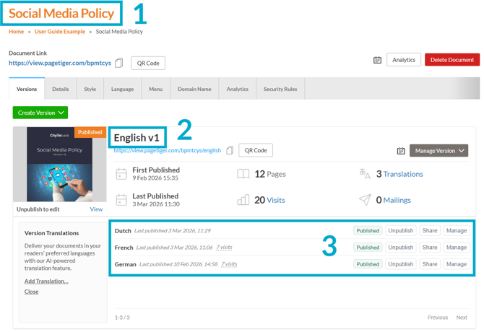Image resolution: width=484 pixels, height=332 pixels.
Task: Open the QR Code for the document link
Action: point(148,64)
